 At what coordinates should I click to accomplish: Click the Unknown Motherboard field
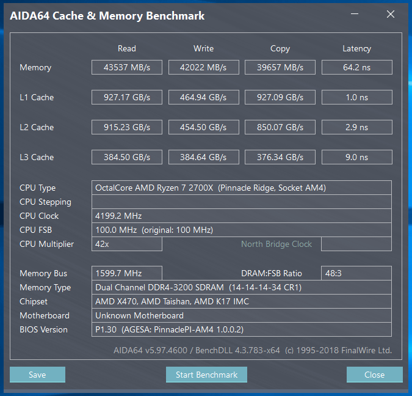pyautogui.click(x=242, y=315)
